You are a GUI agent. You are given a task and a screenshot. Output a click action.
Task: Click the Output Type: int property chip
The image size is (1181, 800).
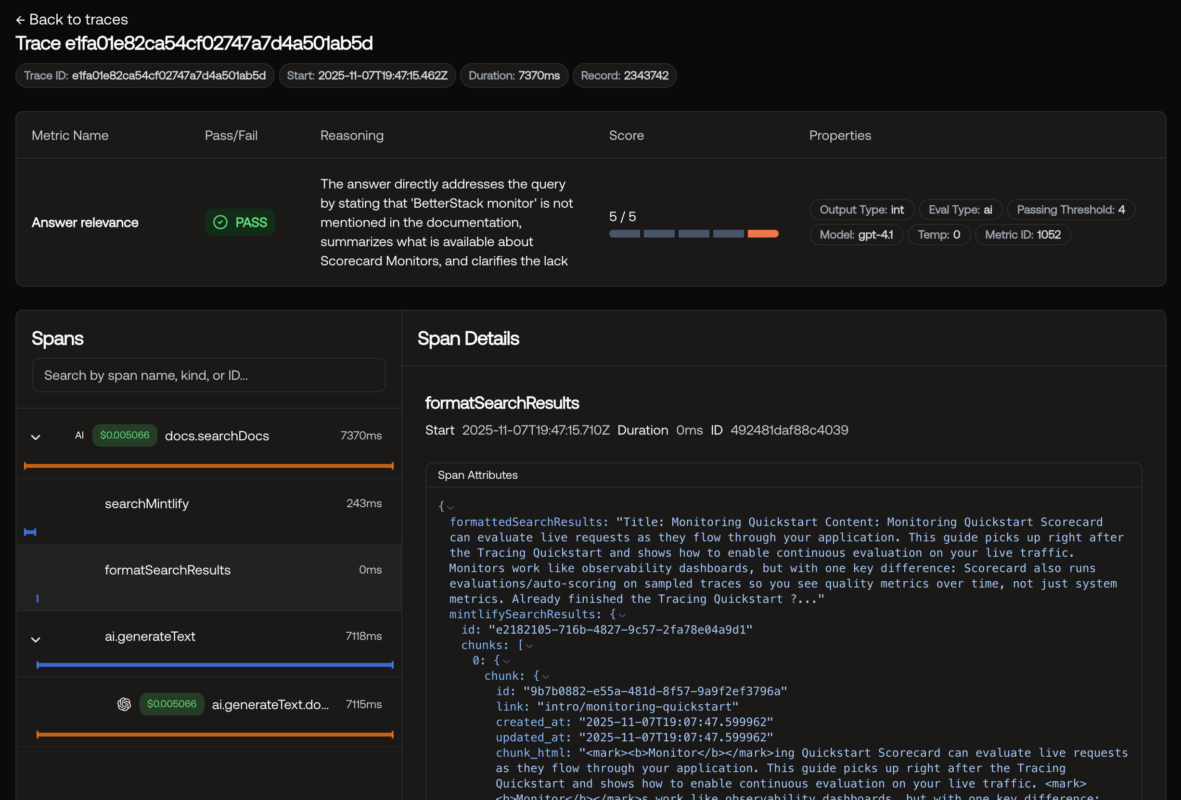(861, 210)
